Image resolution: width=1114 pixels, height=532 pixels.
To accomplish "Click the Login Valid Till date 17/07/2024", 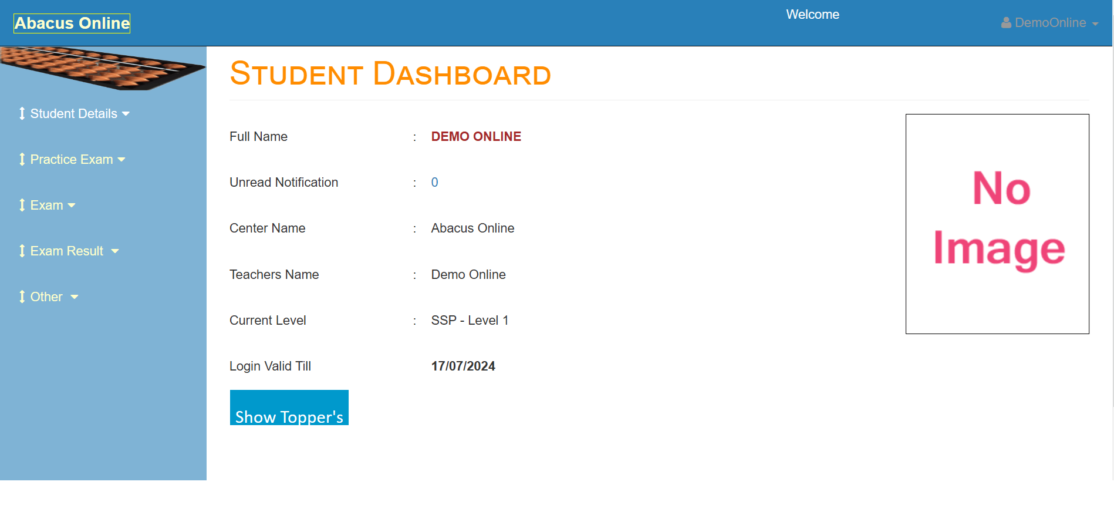I will 463,366.
